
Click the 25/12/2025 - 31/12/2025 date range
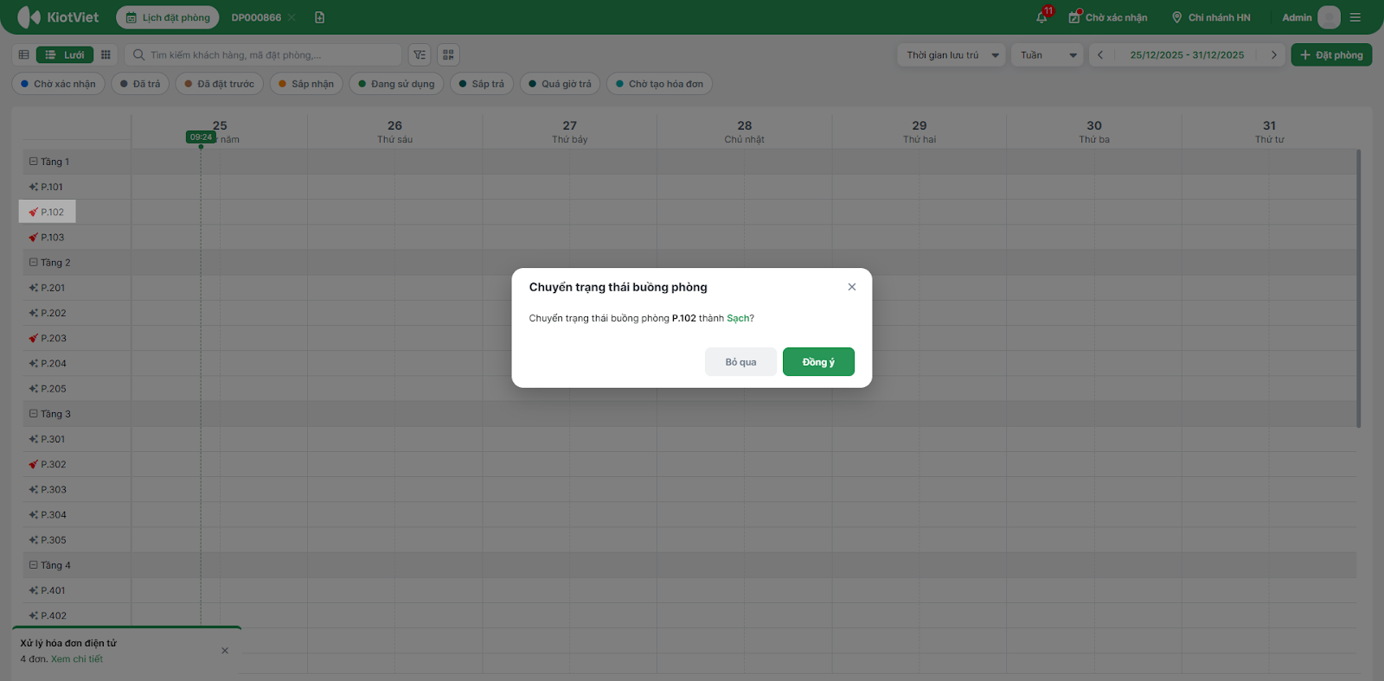[x=1187, y=55]
